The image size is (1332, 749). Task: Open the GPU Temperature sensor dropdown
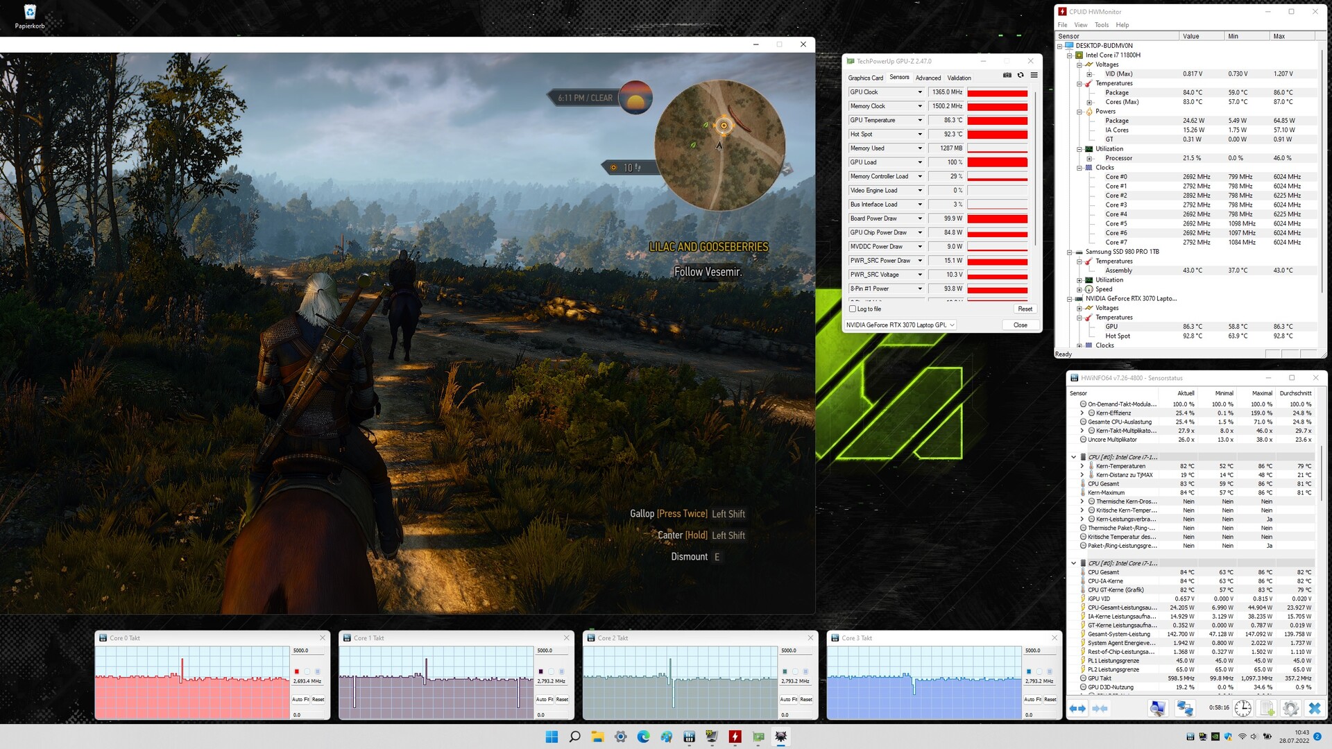[920, 120]
